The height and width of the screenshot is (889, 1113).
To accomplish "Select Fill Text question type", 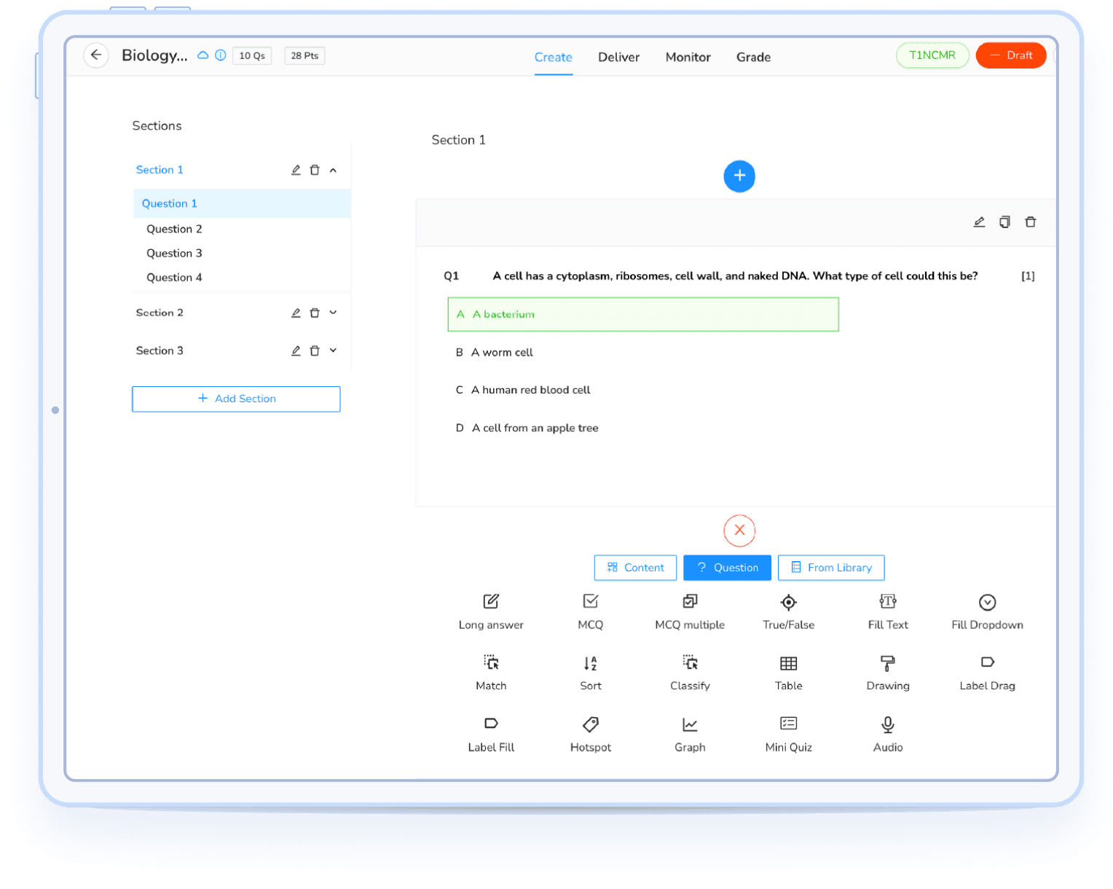I will (x=888, y=612).
